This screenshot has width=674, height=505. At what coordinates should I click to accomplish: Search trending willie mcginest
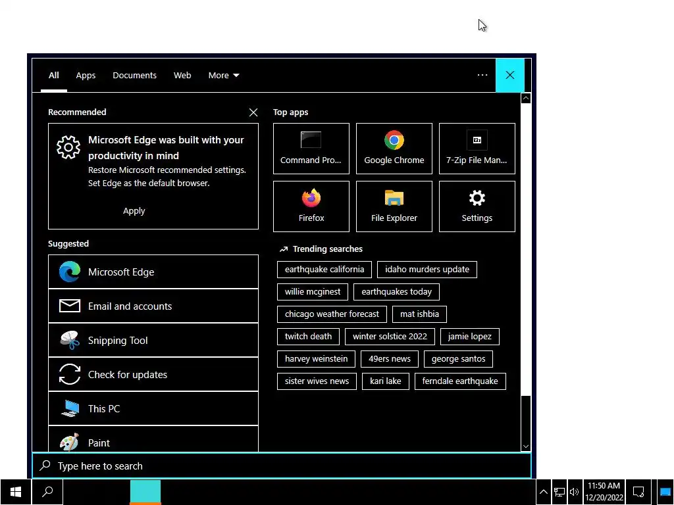pos(313,291)
